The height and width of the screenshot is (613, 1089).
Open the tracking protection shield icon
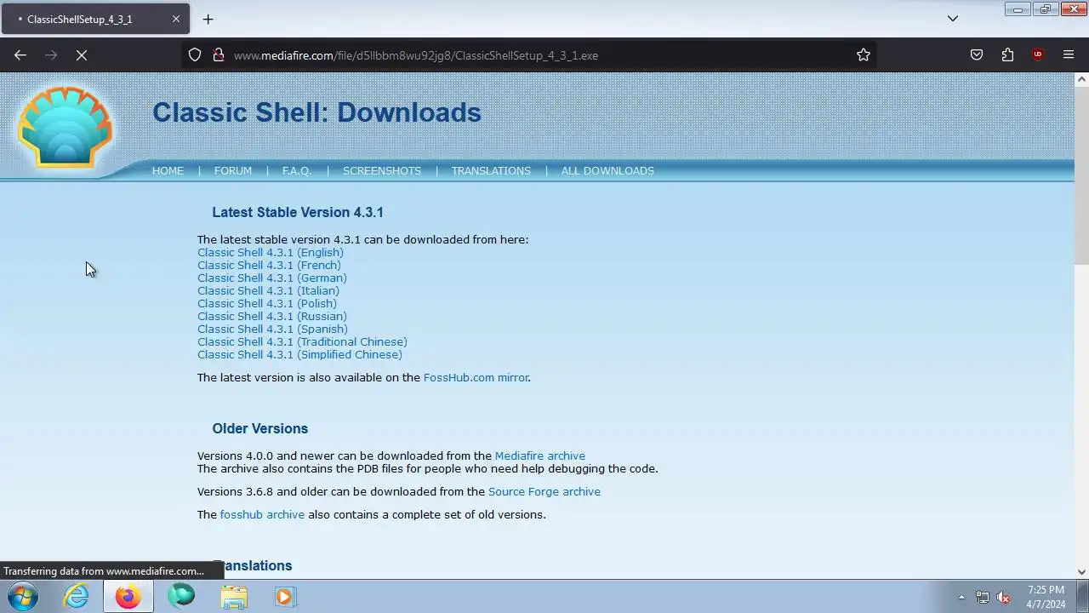195,55
